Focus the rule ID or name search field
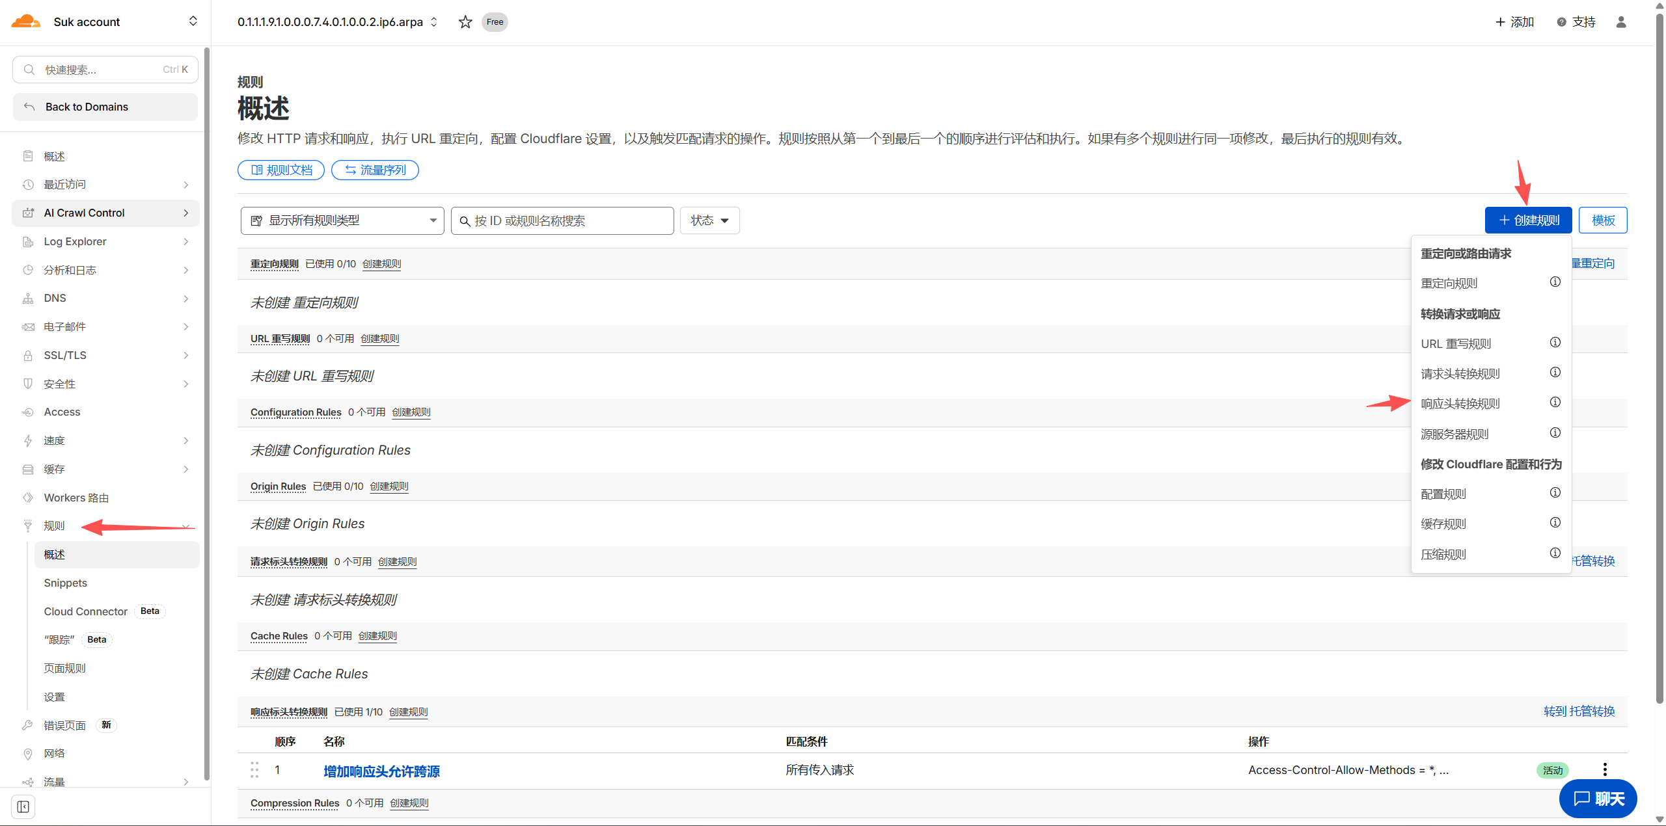The image size is (1666, 826). 562,221
